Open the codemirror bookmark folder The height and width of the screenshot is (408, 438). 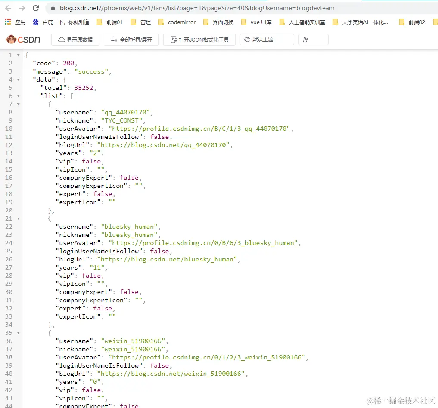pos(177,22)
